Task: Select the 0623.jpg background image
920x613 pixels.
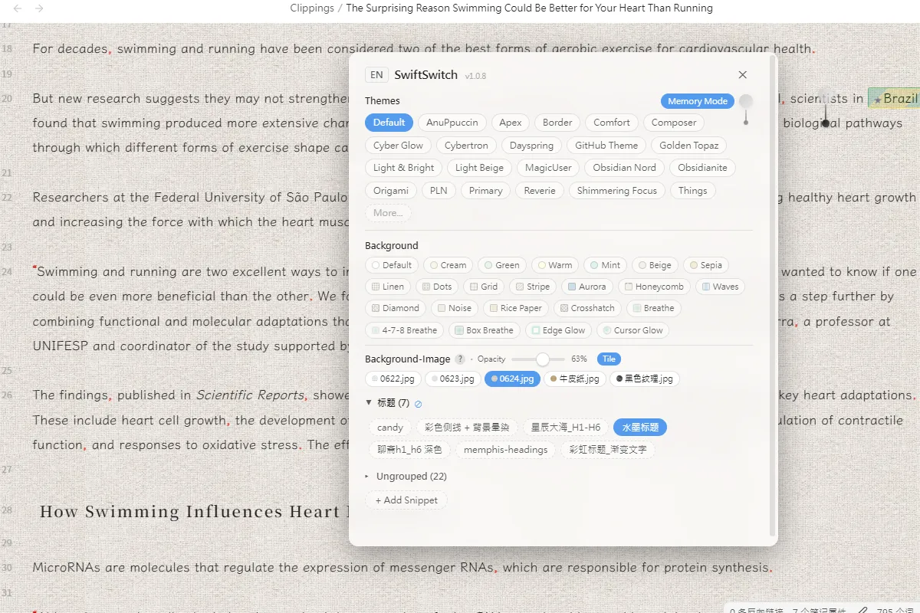Action: [x=452, y=379]
